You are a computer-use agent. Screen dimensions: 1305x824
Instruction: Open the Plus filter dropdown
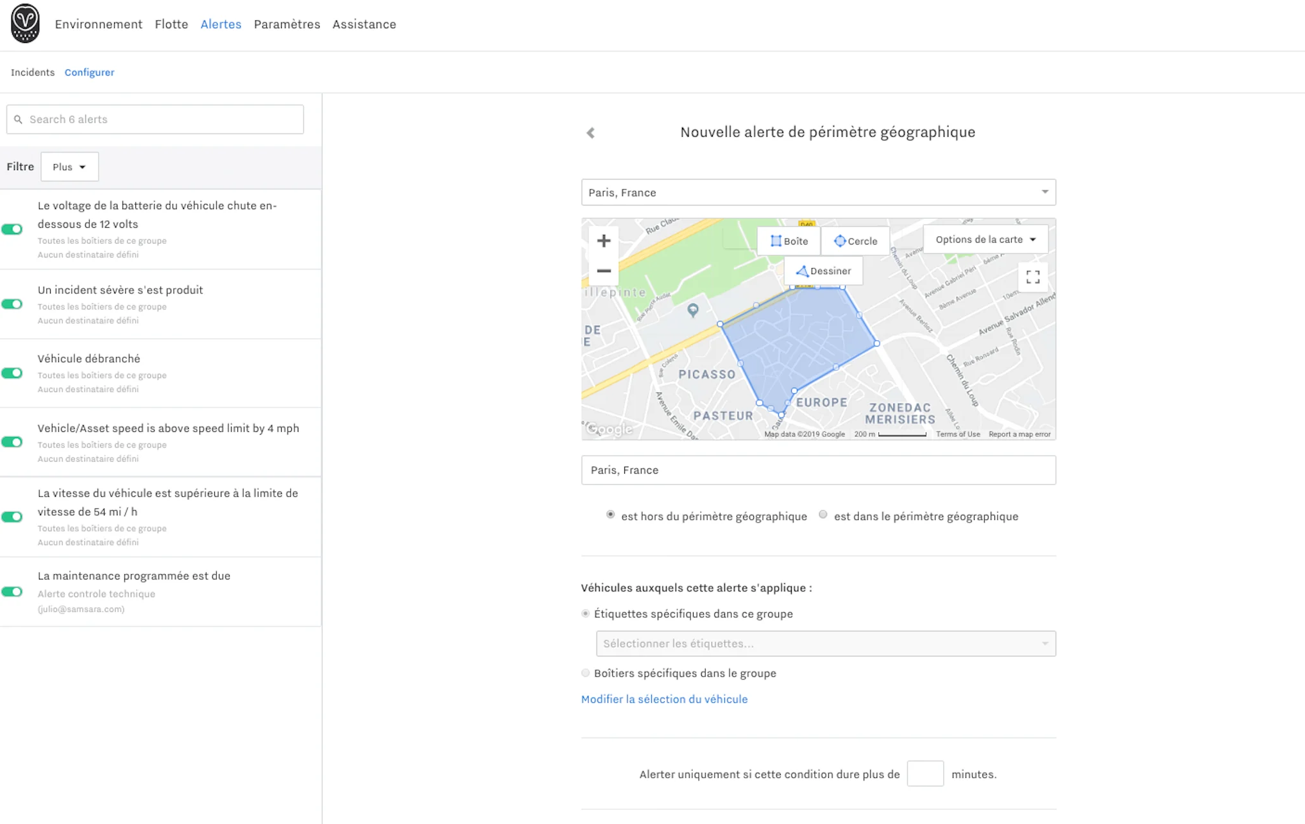[x=69, y=167]
